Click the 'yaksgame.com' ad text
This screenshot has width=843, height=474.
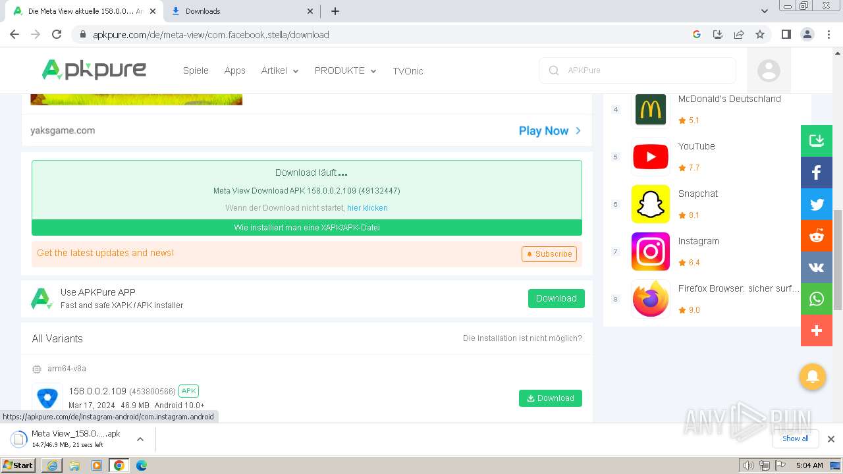click(x=63, y=130)
